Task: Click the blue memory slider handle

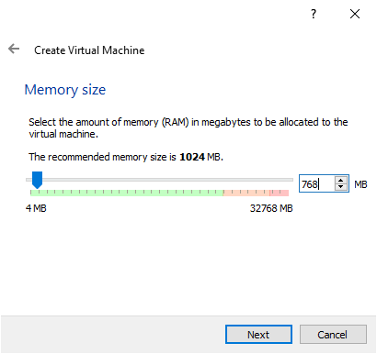Action: click(37, 180)
